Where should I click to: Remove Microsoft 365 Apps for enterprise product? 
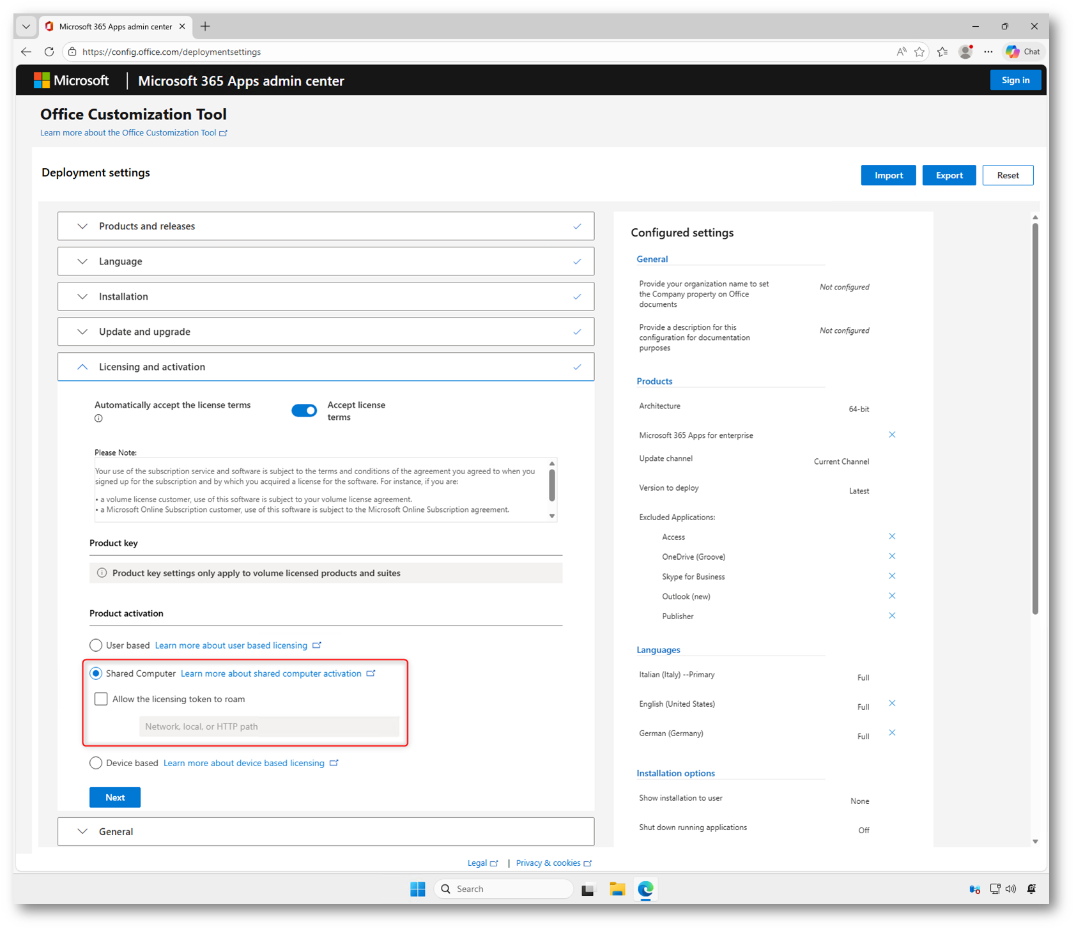[892, 435]
